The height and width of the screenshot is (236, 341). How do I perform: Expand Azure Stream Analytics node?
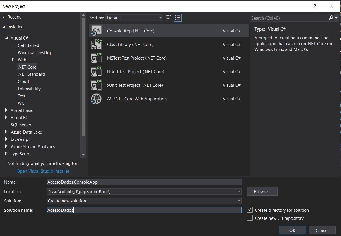coord(6,146)
